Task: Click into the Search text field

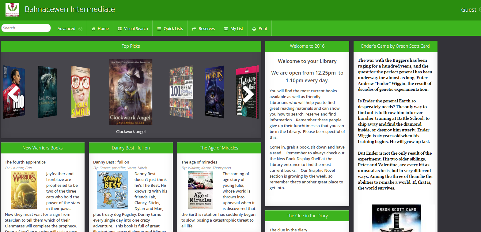Action: click(x=26, y=28)
